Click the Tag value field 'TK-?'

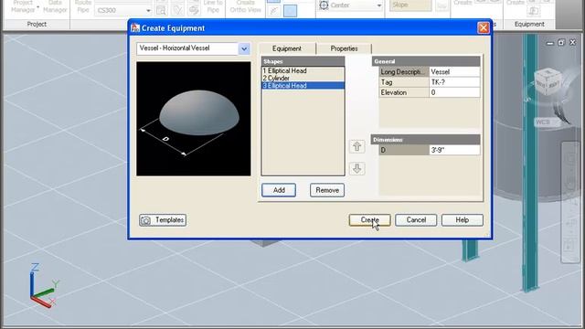[x=454, y=82]
